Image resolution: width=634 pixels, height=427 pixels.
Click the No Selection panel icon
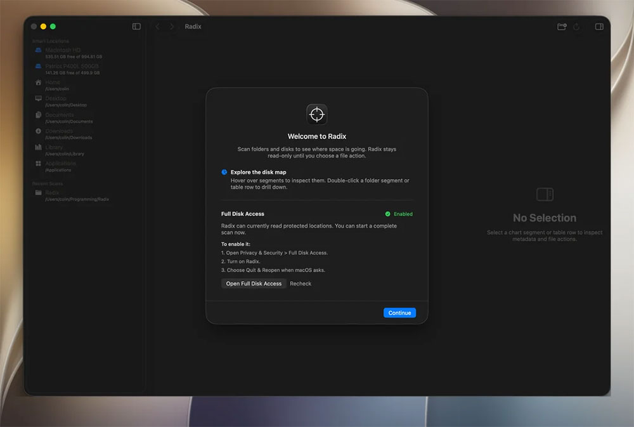(545, 194)
